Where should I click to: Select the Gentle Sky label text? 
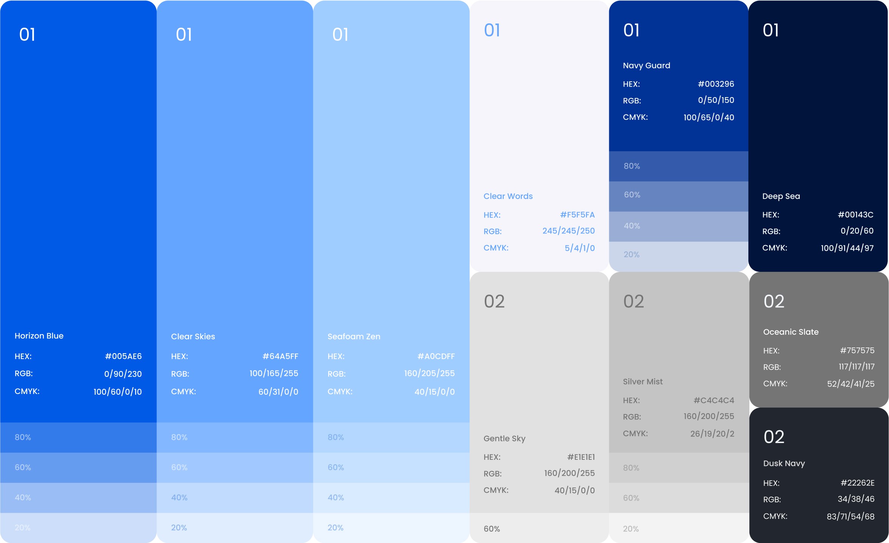click(x=504, y=439)
